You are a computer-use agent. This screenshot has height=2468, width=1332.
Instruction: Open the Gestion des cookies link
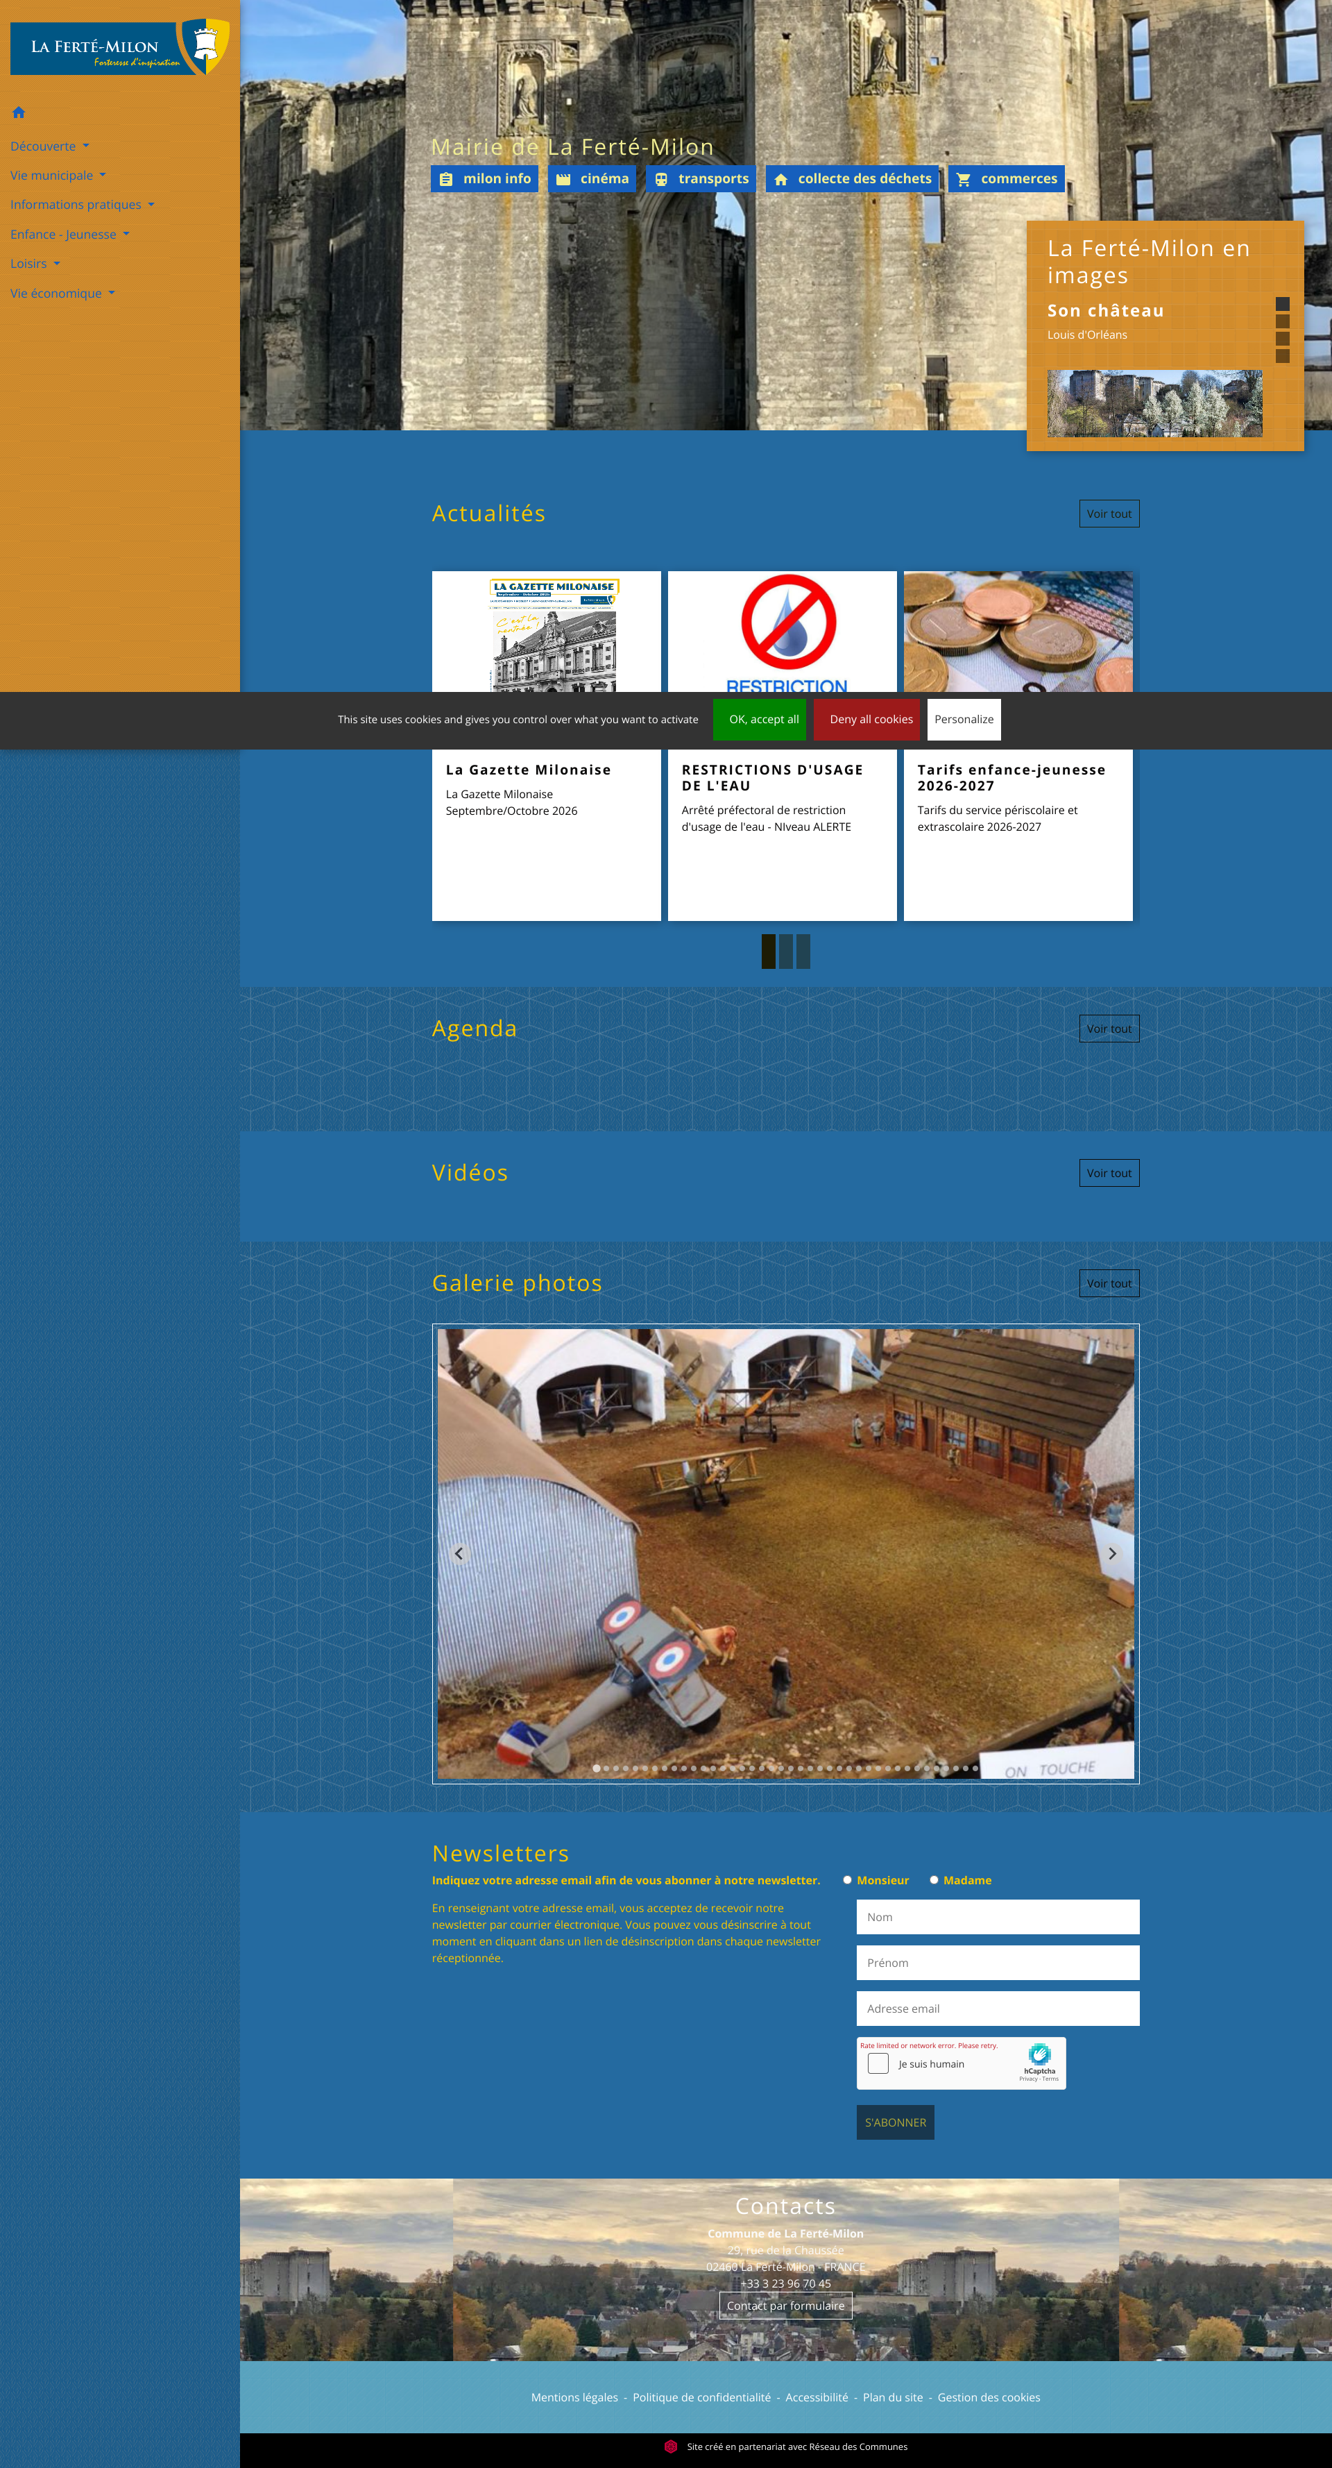pos(988,2397)
